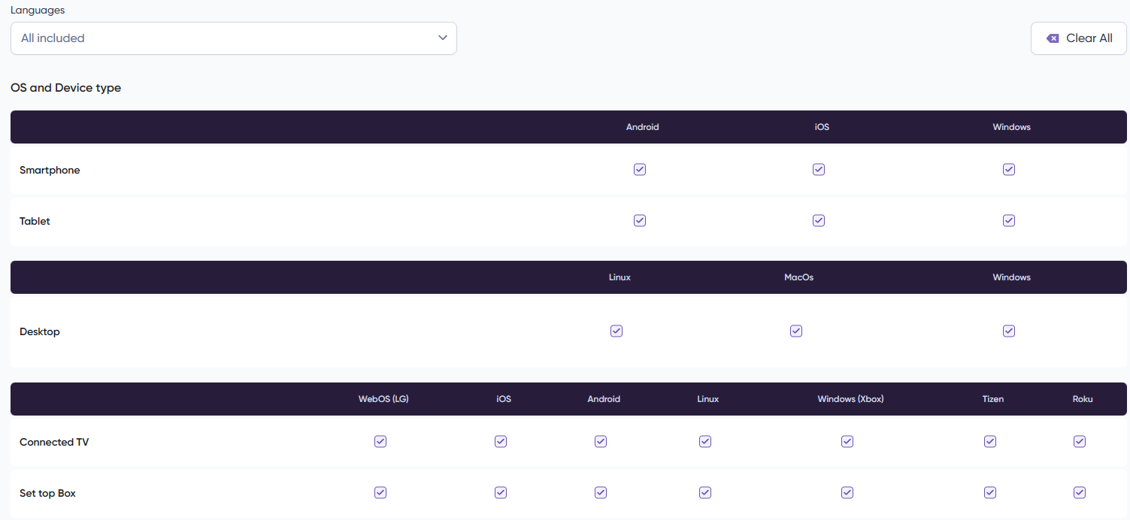Click the eraser icon in Clear All
Viewport: 1130px width, 520px height.
pyautogui.click(x=1053, y=38)
